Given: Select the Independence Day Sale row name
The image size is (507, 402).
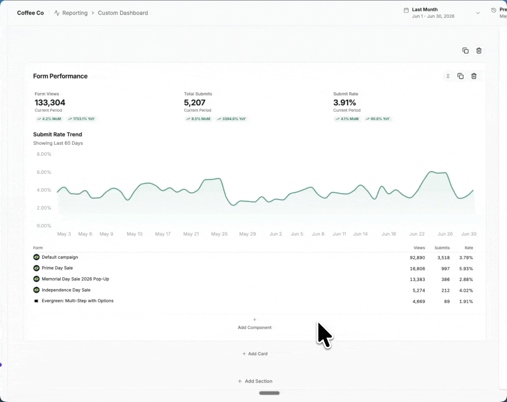Looking at the screenshot, I should pos(66,290).
